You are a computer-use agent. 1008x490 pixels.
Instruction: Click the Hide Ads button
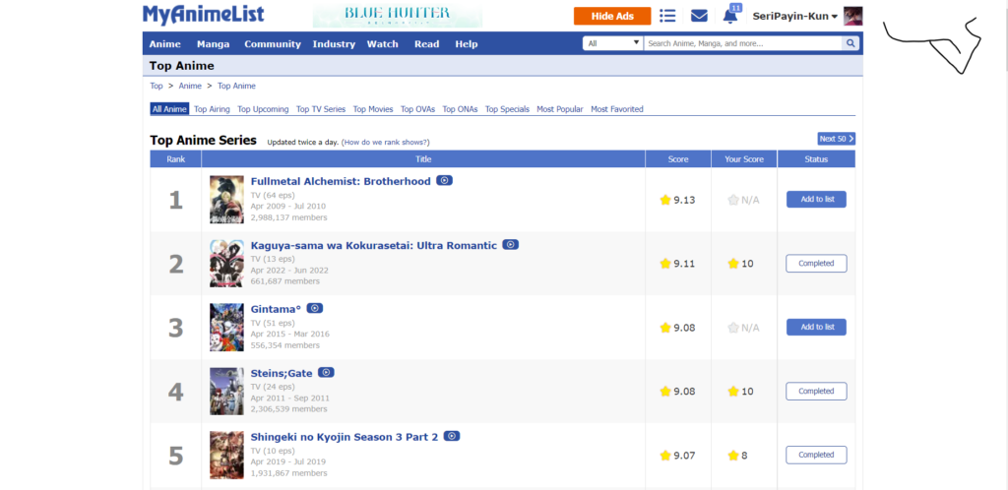(611, 17)
